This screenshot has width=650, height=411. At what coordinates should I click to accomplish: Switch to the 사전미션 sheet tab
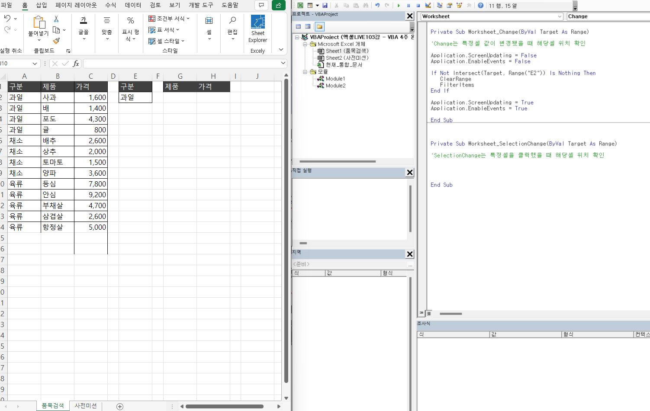coord(86,406)
